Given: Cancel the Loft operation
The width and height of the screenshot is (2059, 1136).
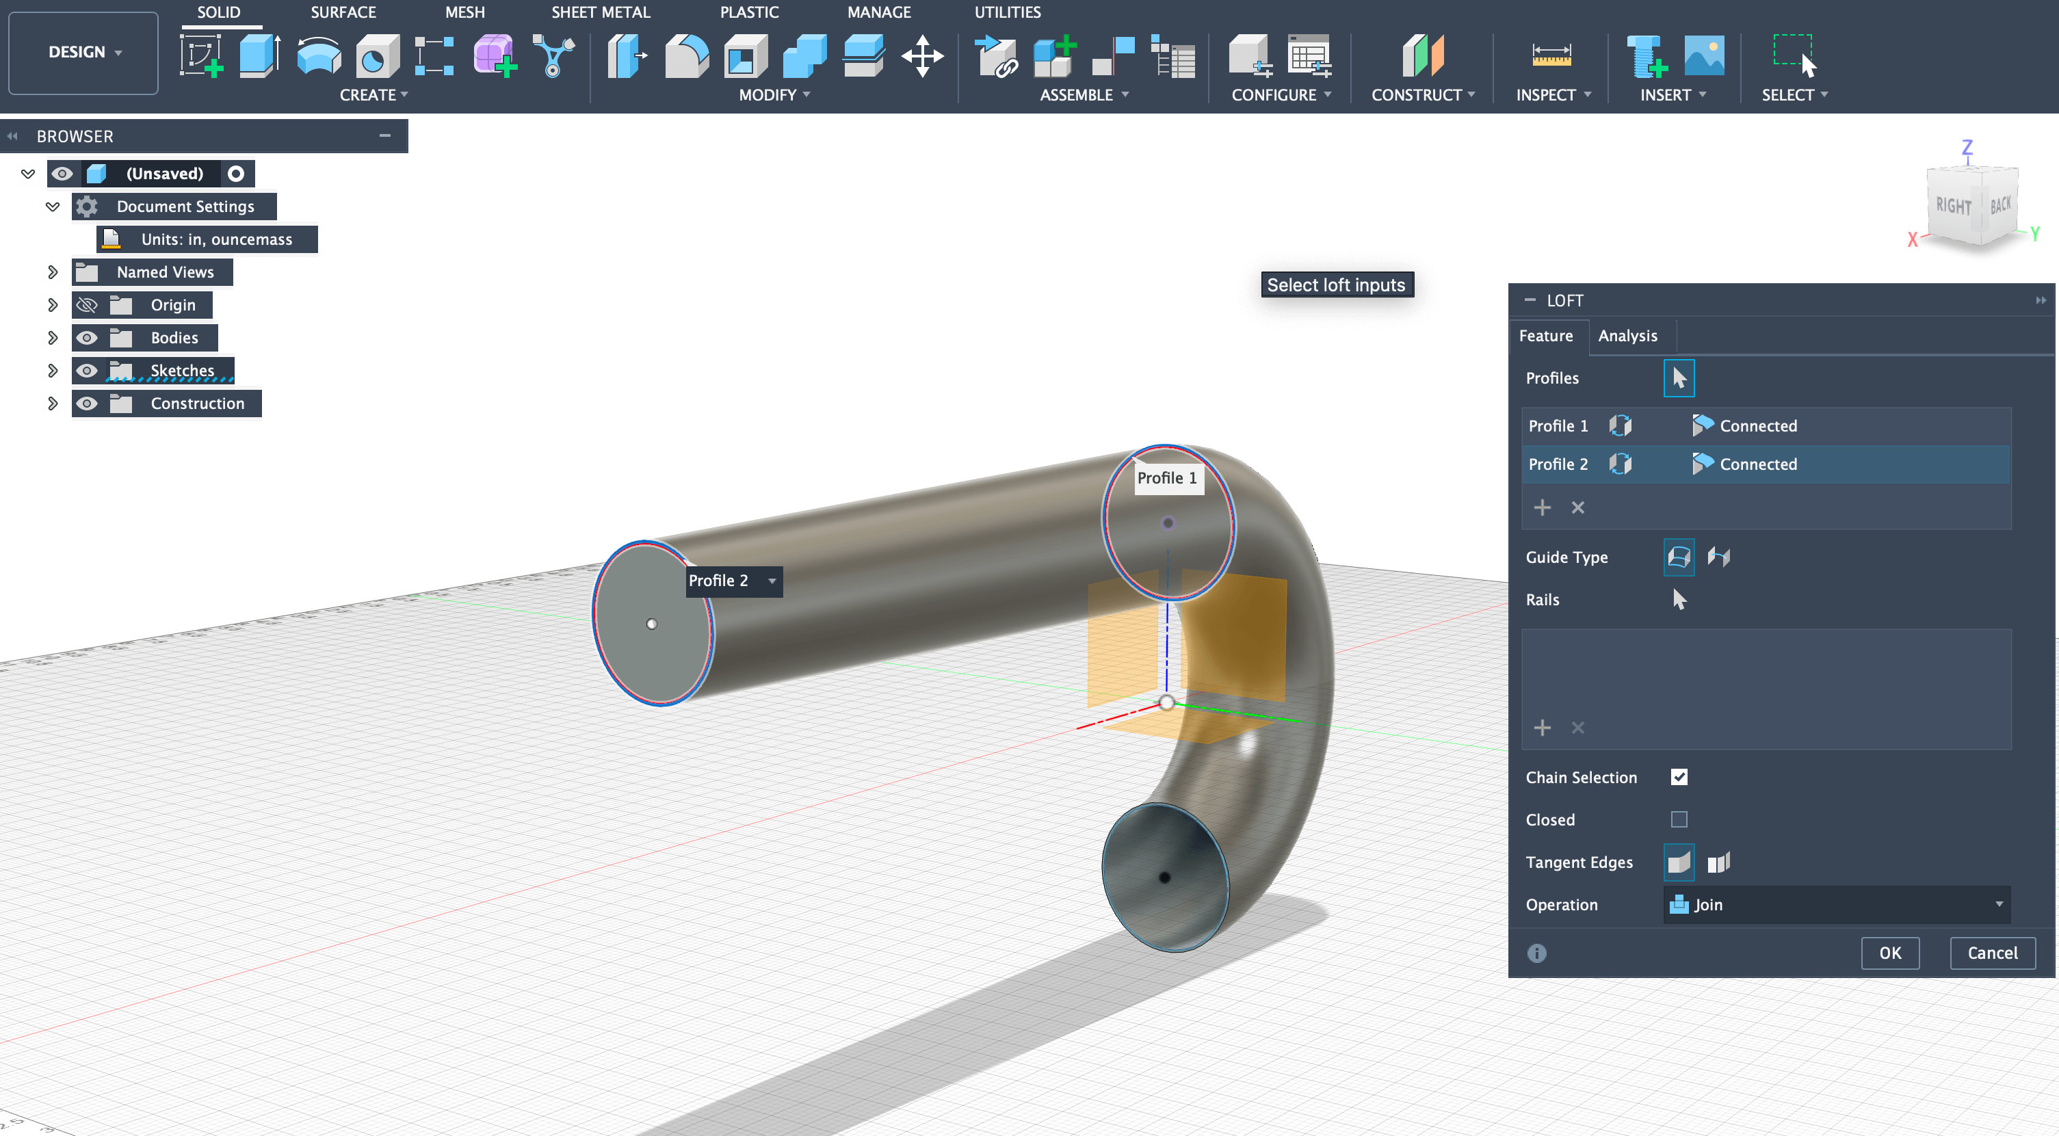Looking at the screenshot, I should point(1992,952).
